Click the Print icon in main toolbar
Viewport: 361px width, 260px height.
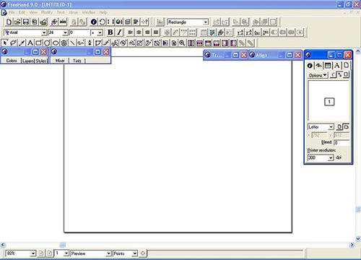tap(43, 22)
